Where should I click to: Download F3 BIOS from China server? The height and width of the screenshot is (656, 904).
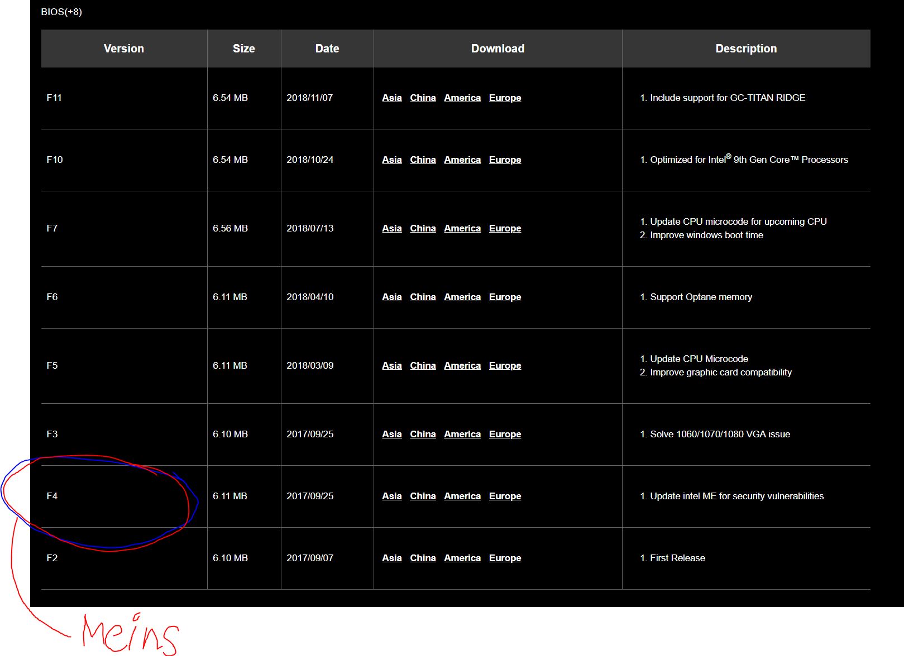(x=423, y=434)
